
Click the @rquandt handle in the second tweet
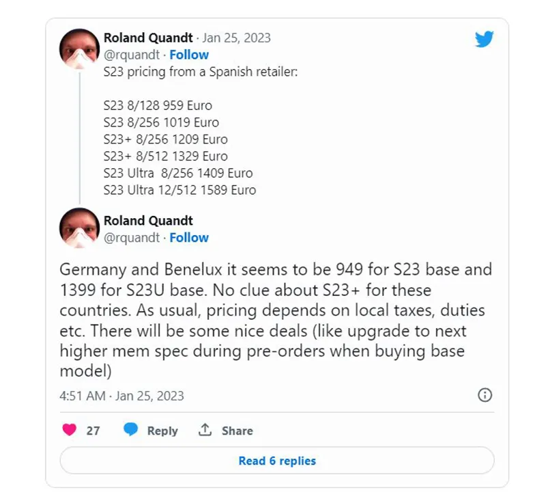point(131,238)
